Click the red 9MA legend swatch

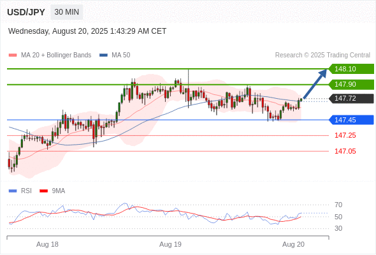click(x=43, y=191)
